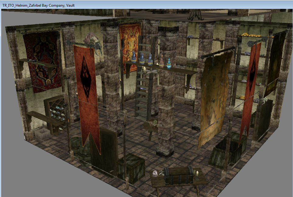Pick the pale crystal on the front table
Image resolution: width=293 pixels, height=197 pixels.
point(155,173)
